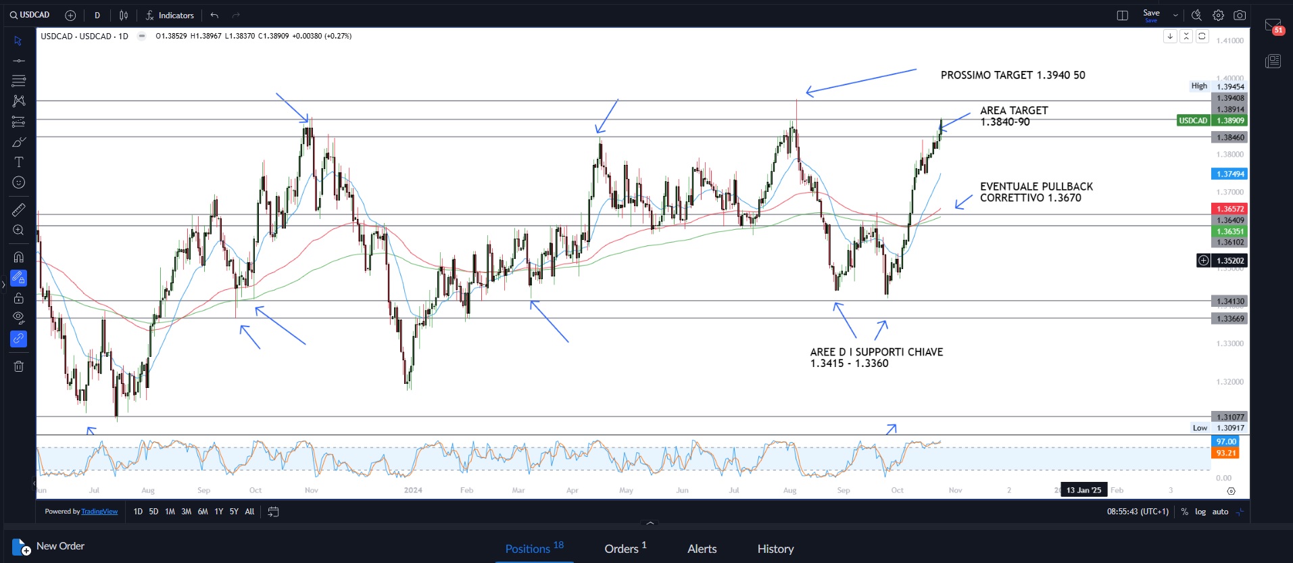Click the trash icon to remove drawings
This screenshot has height=563, width=1293.
tap(19, 366)
